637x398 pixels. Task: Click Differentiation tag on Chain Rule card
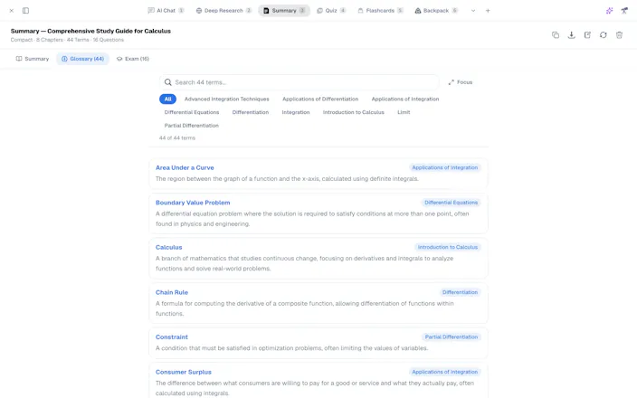pos(460,292)
